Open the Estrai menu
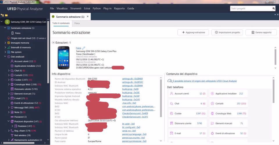The image size is (279, 145). pos(87,8)
